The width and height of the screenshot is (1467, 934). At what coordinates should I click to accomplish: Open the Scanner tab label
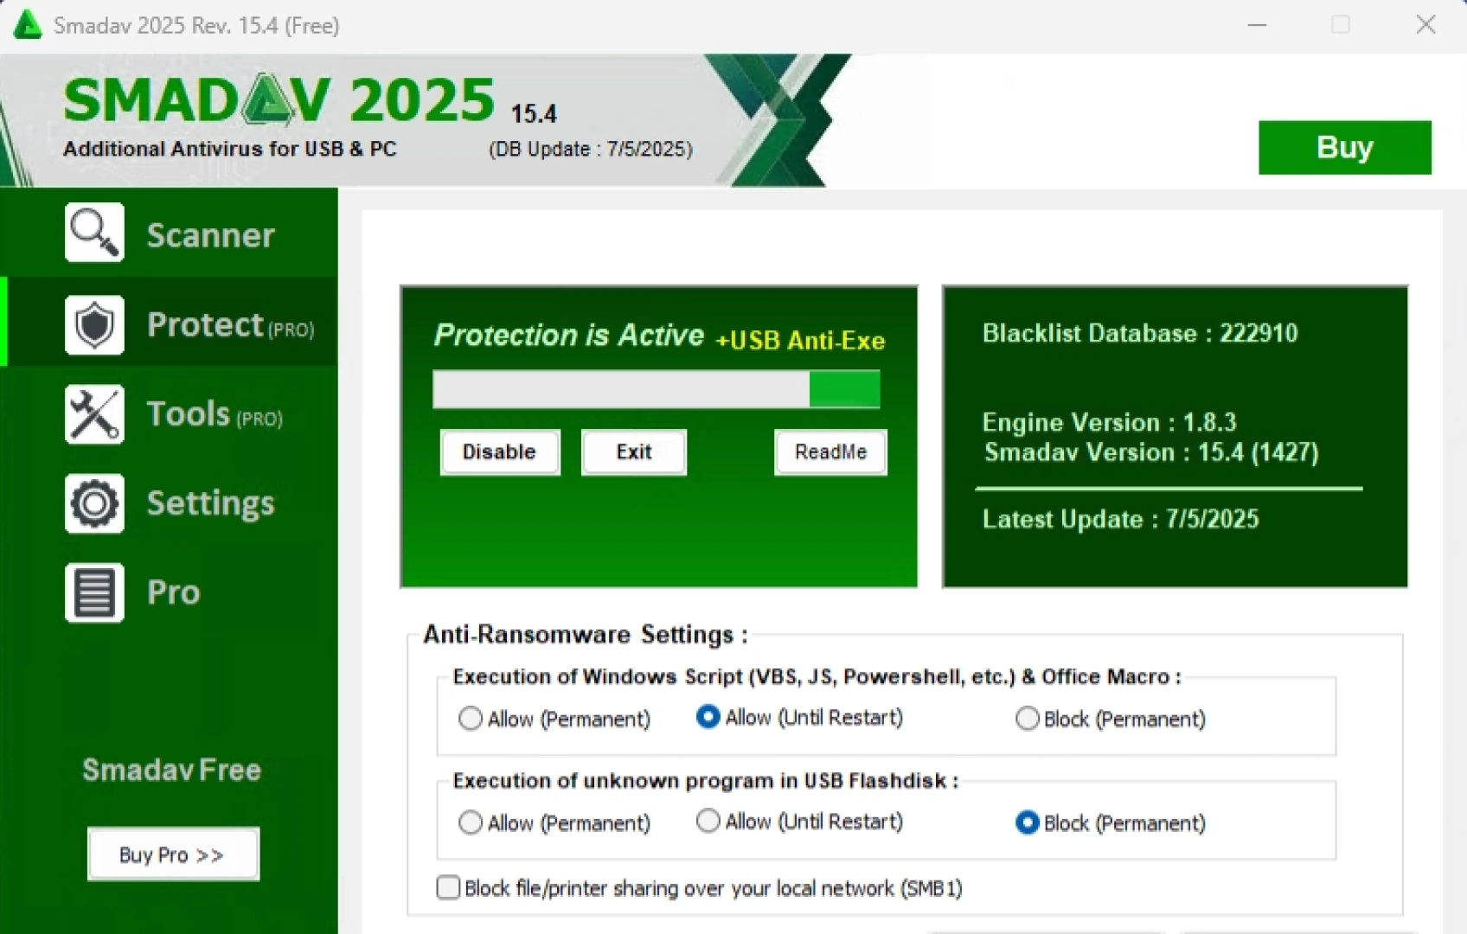point(211,235)
